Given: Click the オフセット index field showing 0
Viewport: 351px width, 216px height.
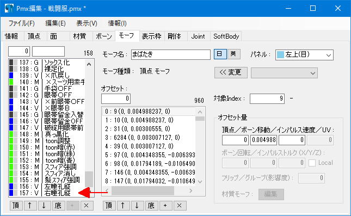Looking at the screenshot, I should click(x=116, y=98).
